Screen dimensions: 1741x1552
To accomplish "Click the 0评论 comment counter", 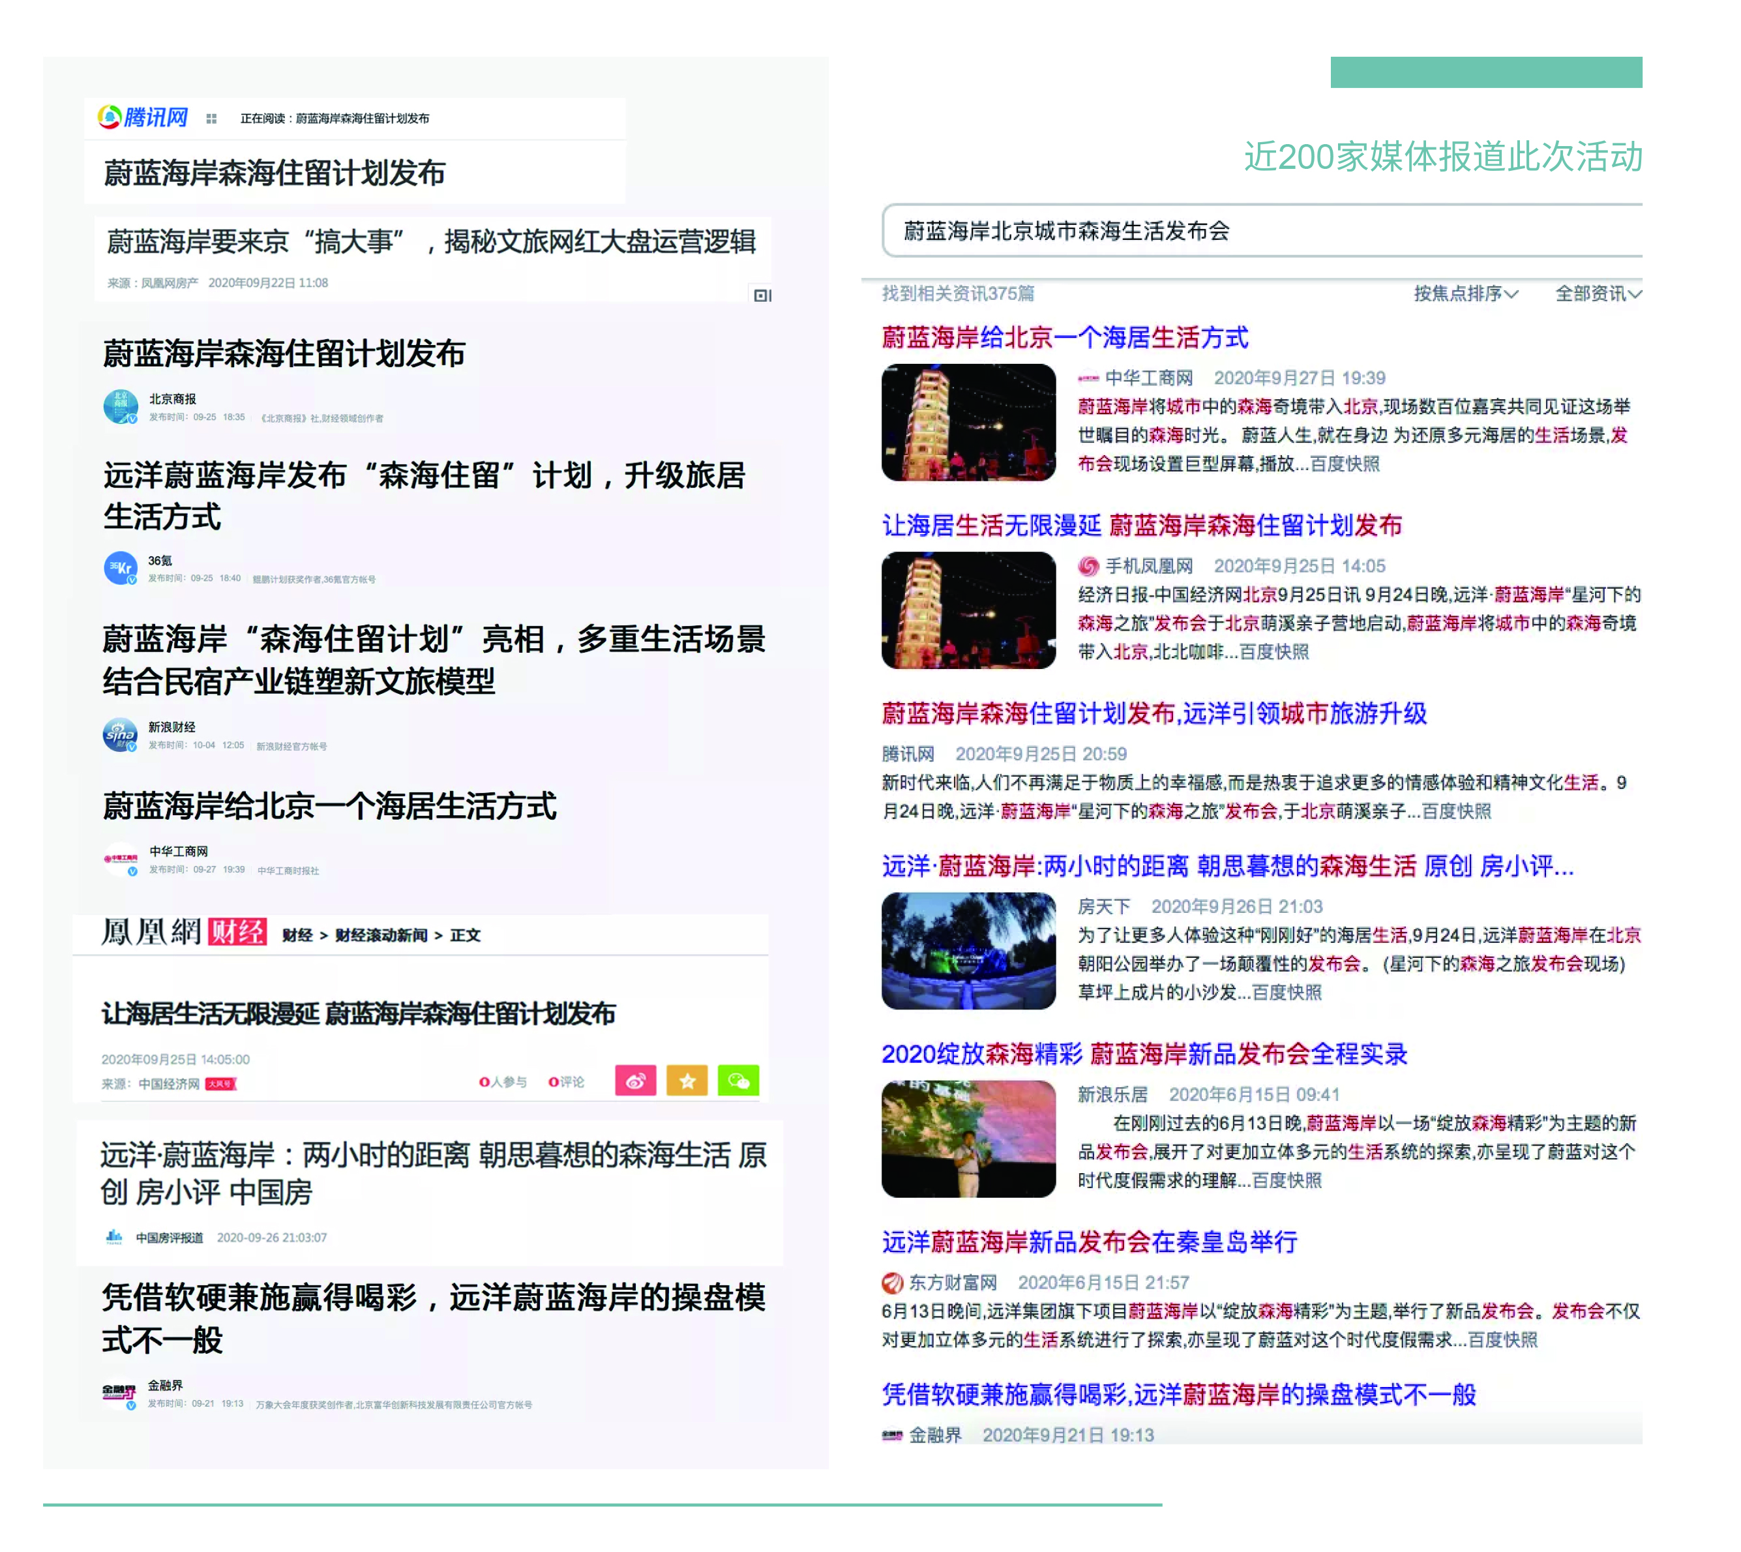I will click(x=567, y=1082).
